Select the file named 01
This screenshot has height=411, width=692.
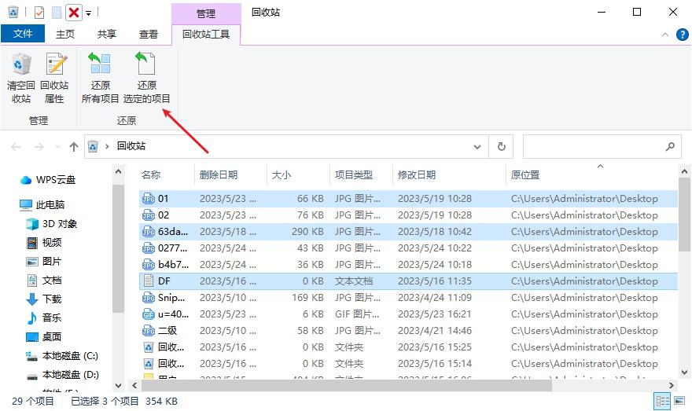pos(408,199)
